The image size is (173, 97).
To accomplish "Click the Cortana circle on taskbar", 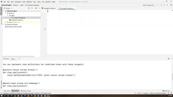I will (x=8, y=96).
